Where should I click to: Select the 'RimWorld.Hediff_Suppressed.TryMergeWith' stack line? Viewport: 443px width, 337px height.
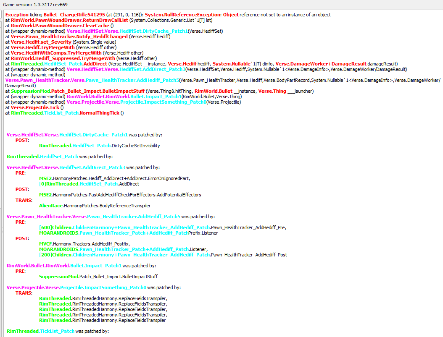[x=81, y=58]
